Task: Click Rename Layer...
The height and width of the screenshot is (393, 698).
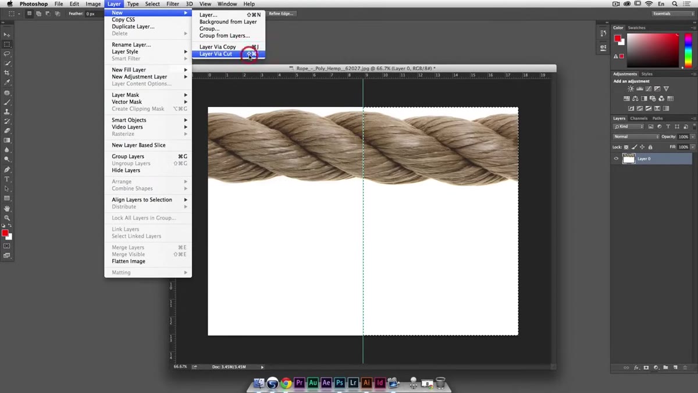Action: click(x=148, y=45)
